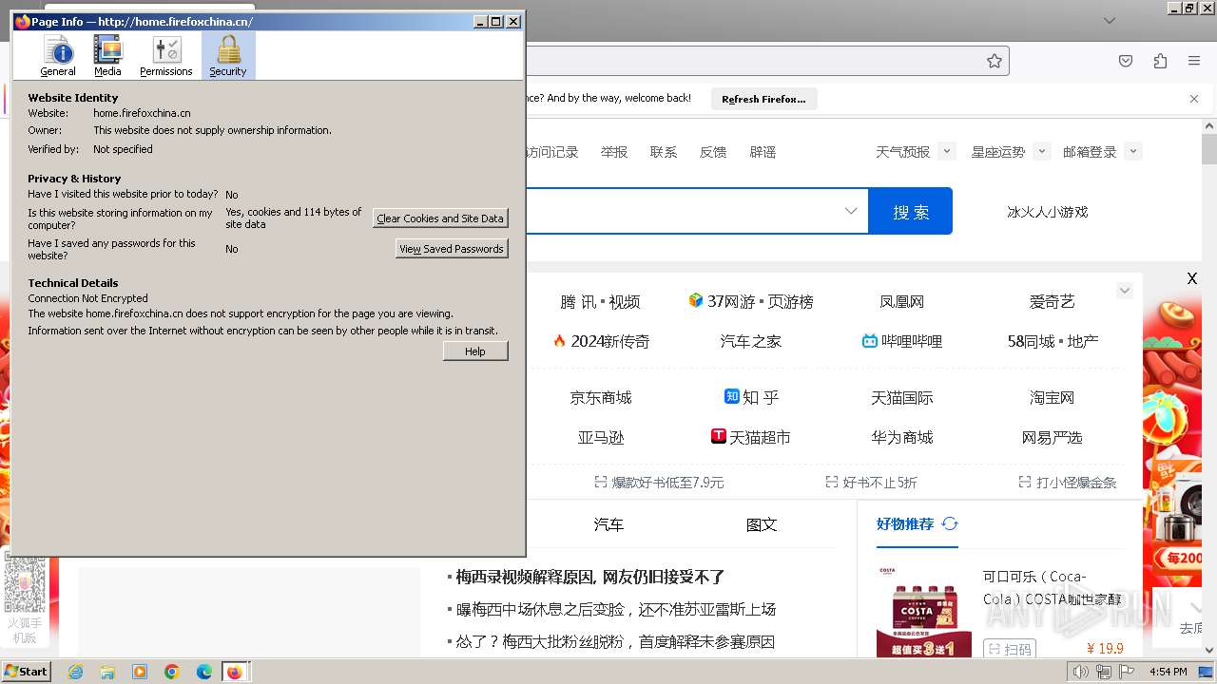This screenshot has height=684, width=1217.
Task: Select the 汽车 news tab
Action: [608, 524]
